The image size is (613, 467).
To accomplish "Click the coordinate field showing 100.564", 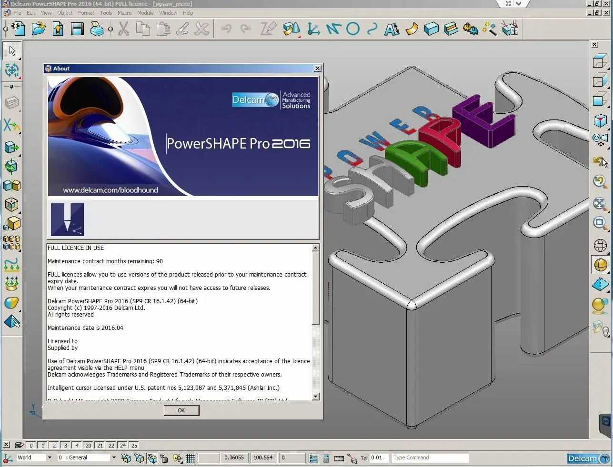I will [x=263, y=458].
